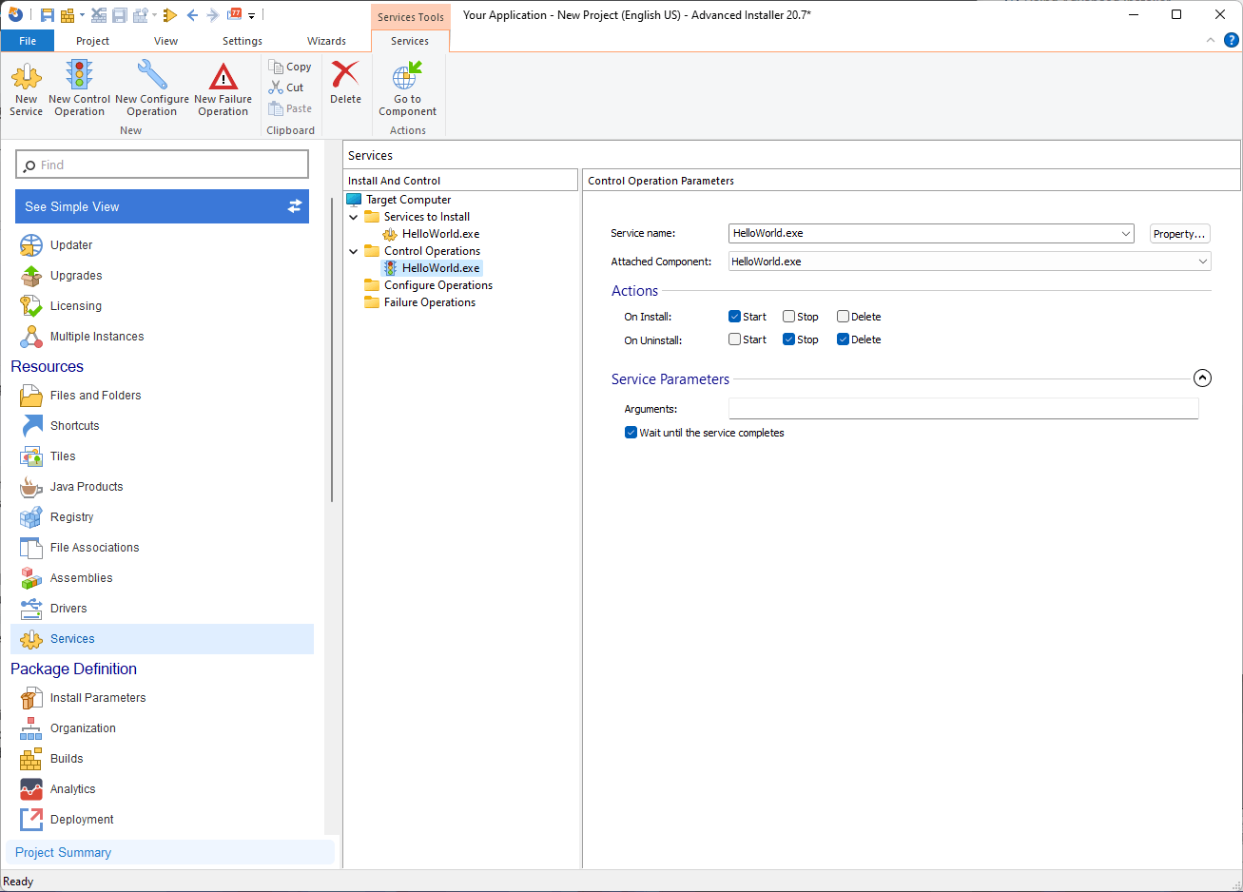This screenshot has height=892, width=1243.
Task: Click the Property... button
Action: click(x=1179, y=234)
